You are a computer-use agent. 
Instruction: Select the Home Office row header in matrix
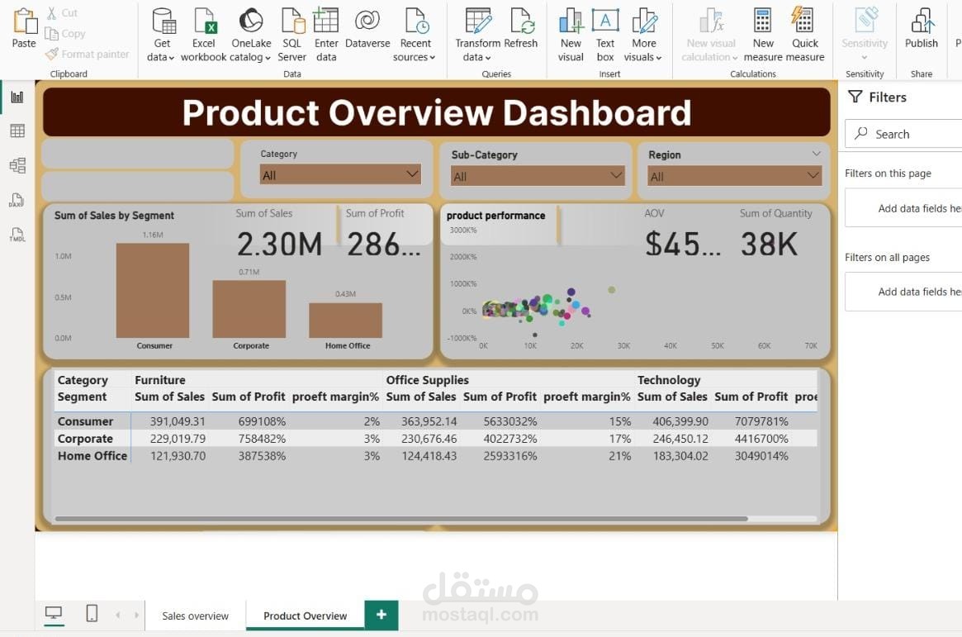coord(92,456)
